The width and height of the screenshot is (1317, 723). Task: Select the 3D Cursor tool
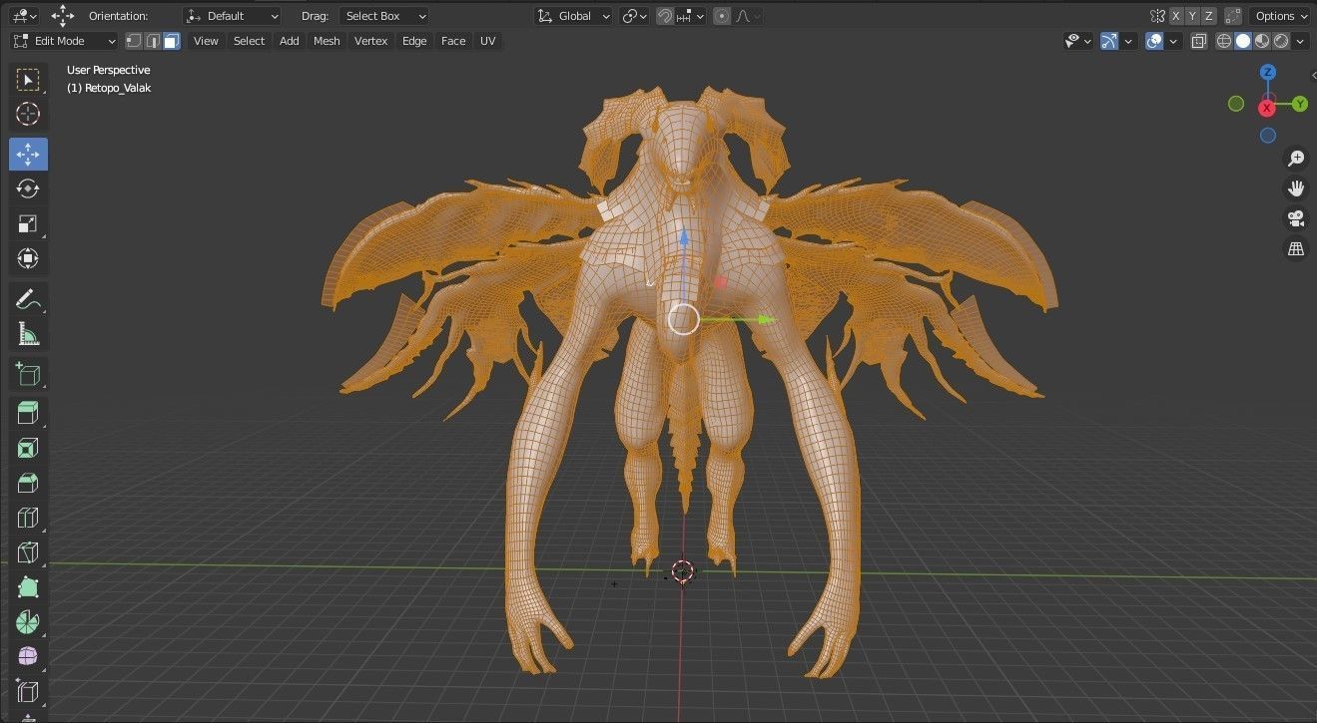[x=28, y=115]
